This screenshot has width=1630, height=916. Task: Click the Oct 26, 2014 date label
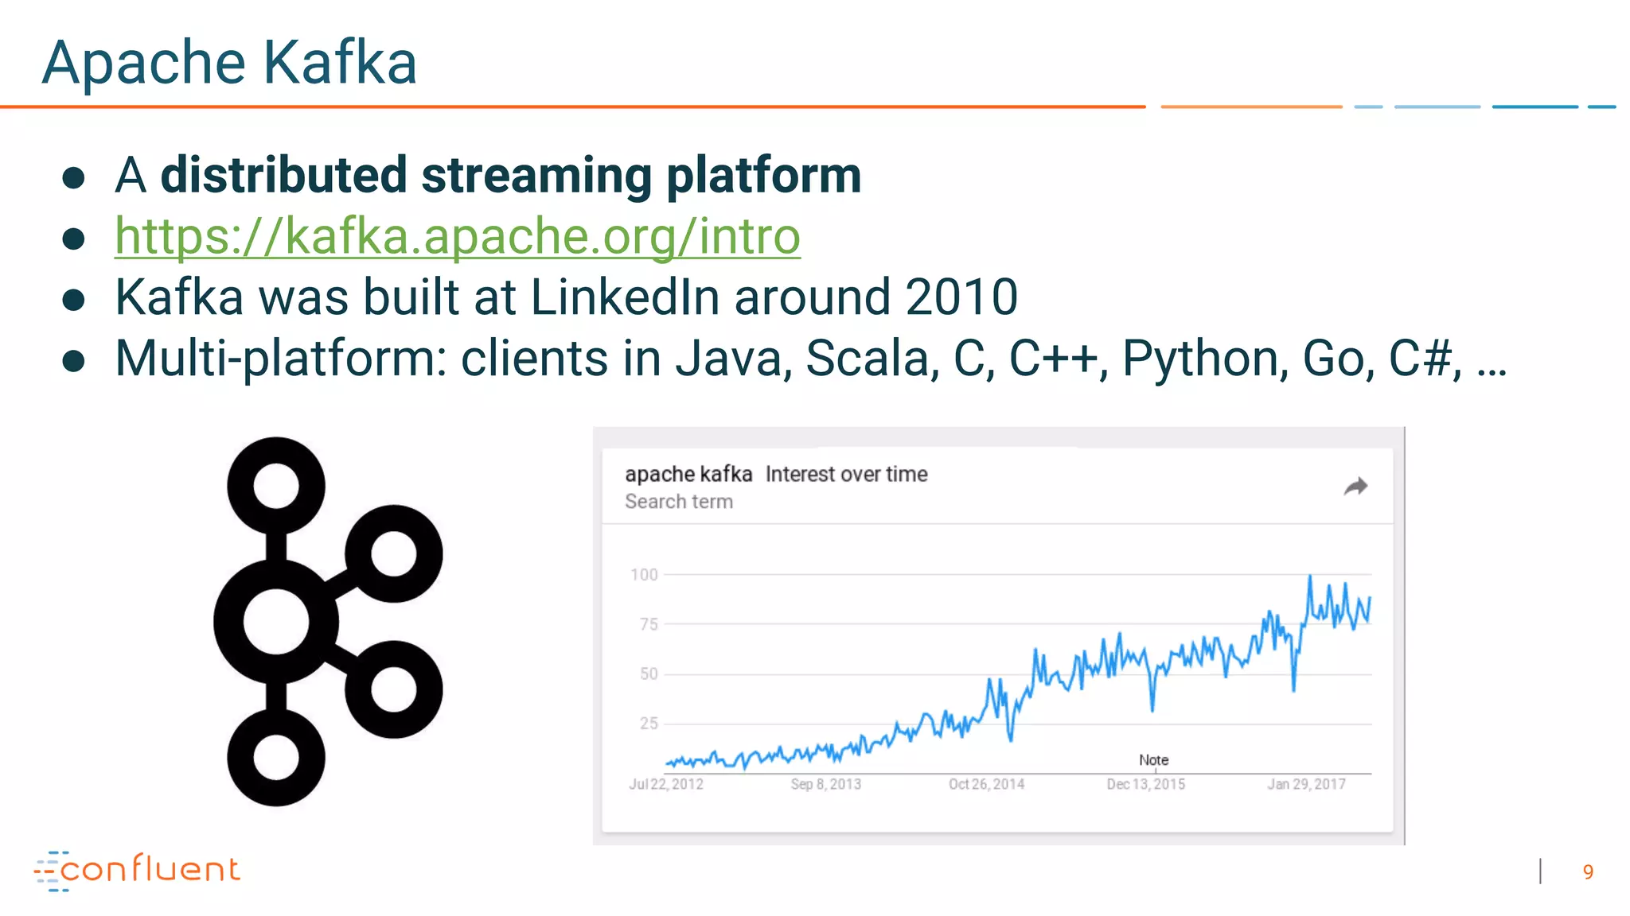pos(986,784)
